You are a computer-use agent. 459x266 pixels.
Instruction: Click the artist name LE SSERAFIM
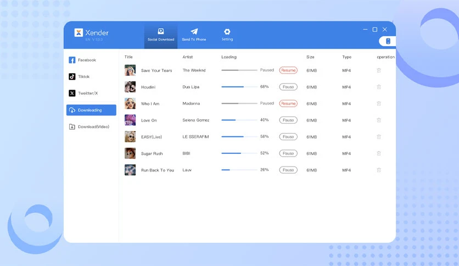point(195,136)
